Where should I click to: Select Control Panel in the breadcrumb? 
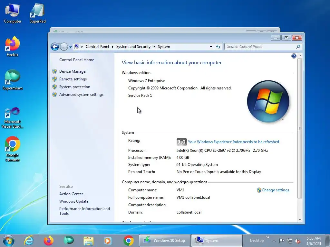point(97,47)
